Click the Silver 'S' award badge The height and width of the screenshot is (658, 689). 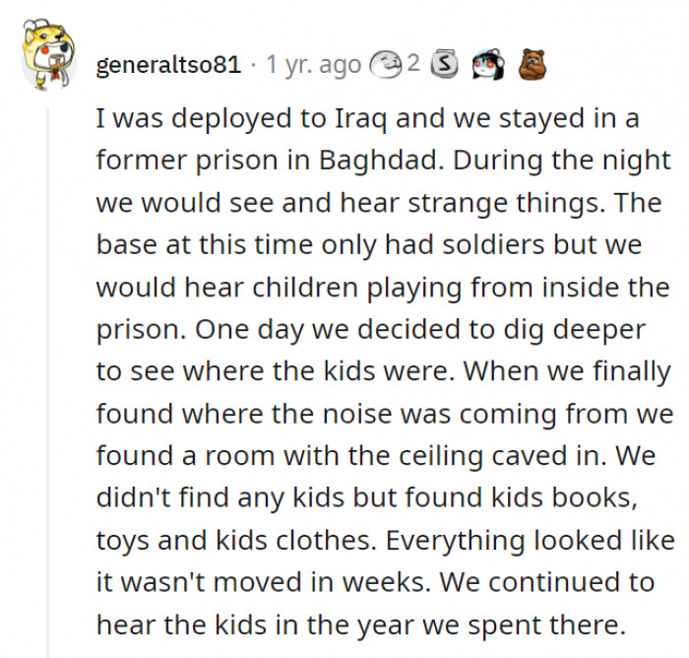point(444,64)
